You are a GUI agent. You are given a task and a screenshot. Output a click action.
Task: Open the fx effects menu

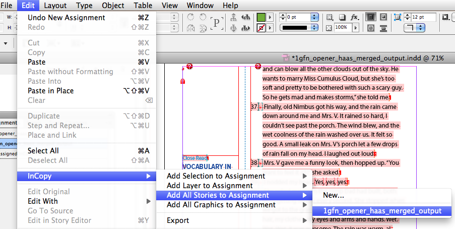point(355,17)
